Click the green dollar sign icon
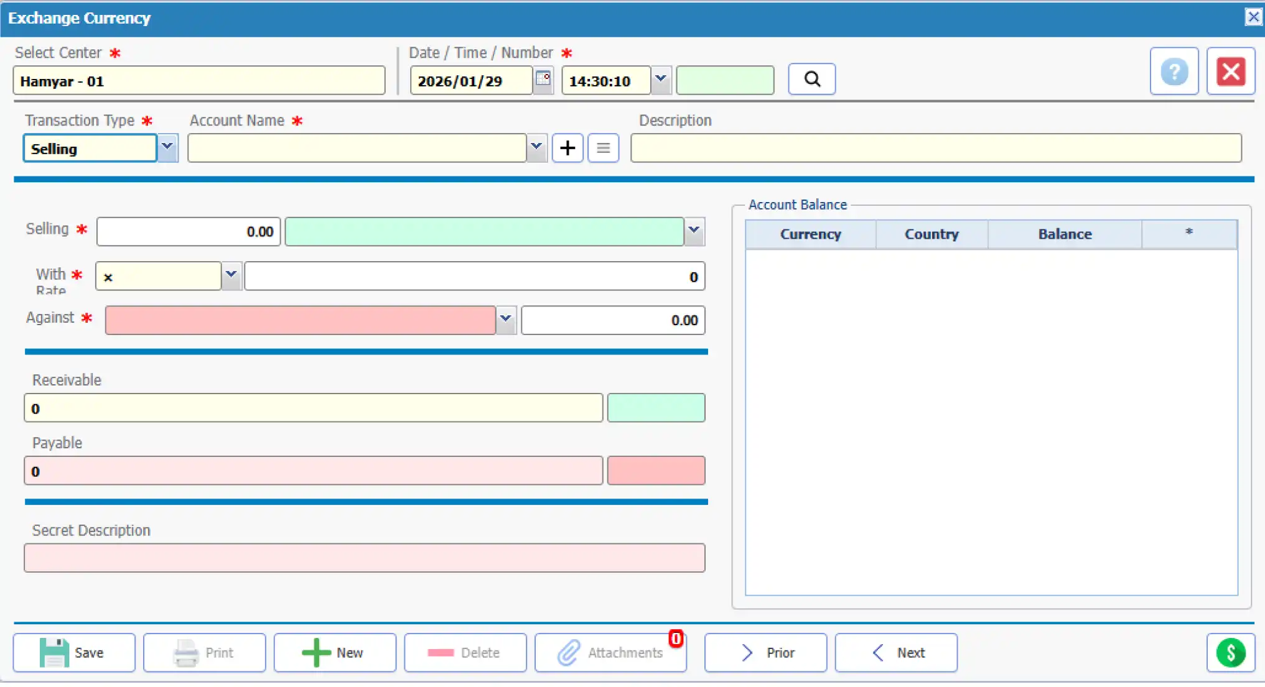 (1230, 653)
